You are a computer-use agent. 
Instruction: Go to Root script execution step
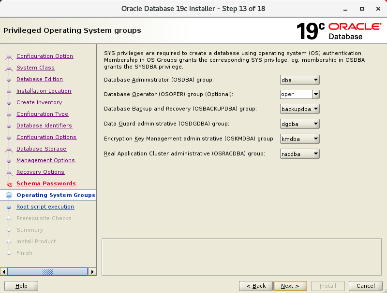tap(45, 207)
